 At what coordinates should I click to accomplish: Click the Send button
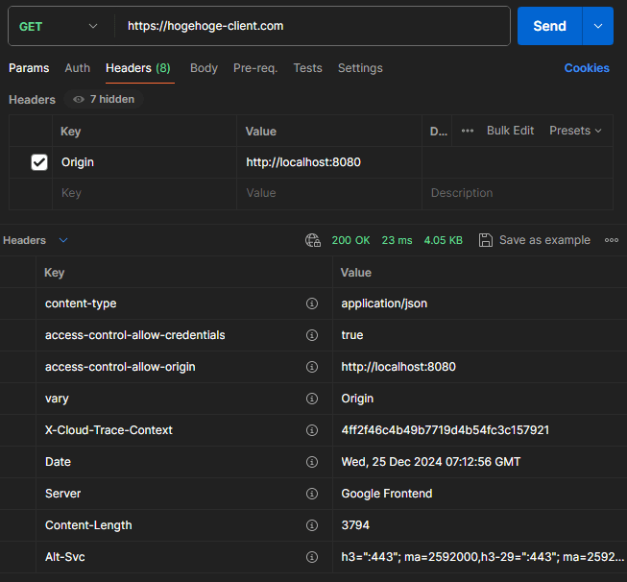(x=550, y=26)
